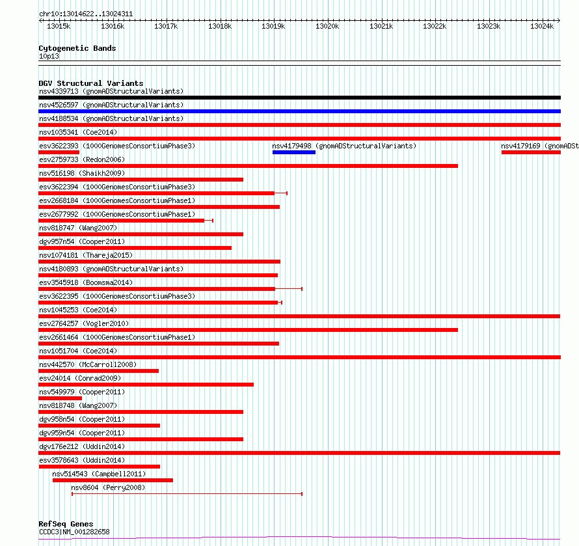This screenshot has width=579, height=546.
Task: Open esv3622394 variant label
Action: pos(117,187)
